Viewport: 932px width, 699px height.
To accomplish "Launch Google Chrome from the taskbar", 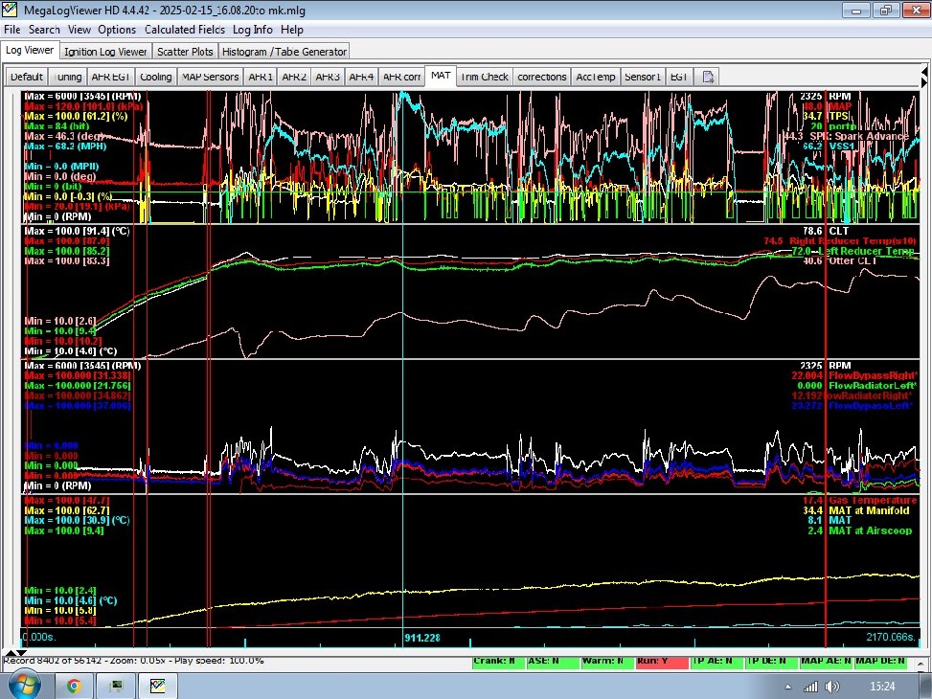I will (74, 685).
